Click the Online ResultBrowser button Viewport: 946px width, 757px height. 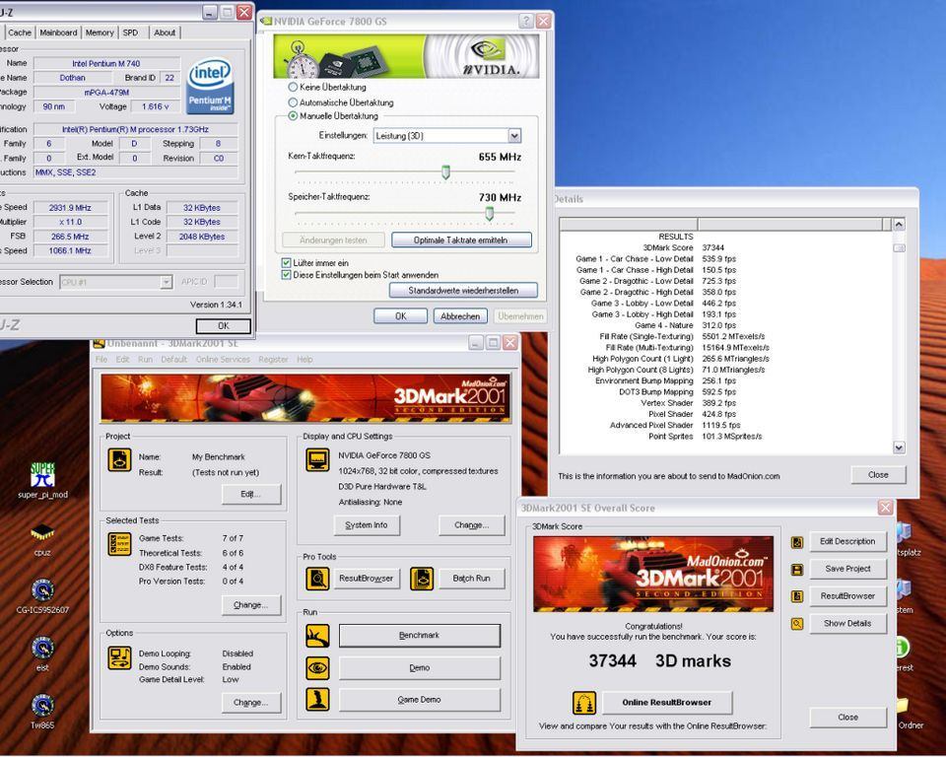pos(667,702)
